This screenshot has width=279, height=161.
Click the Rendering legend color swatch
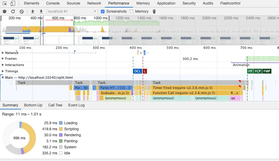pos(61,135)
